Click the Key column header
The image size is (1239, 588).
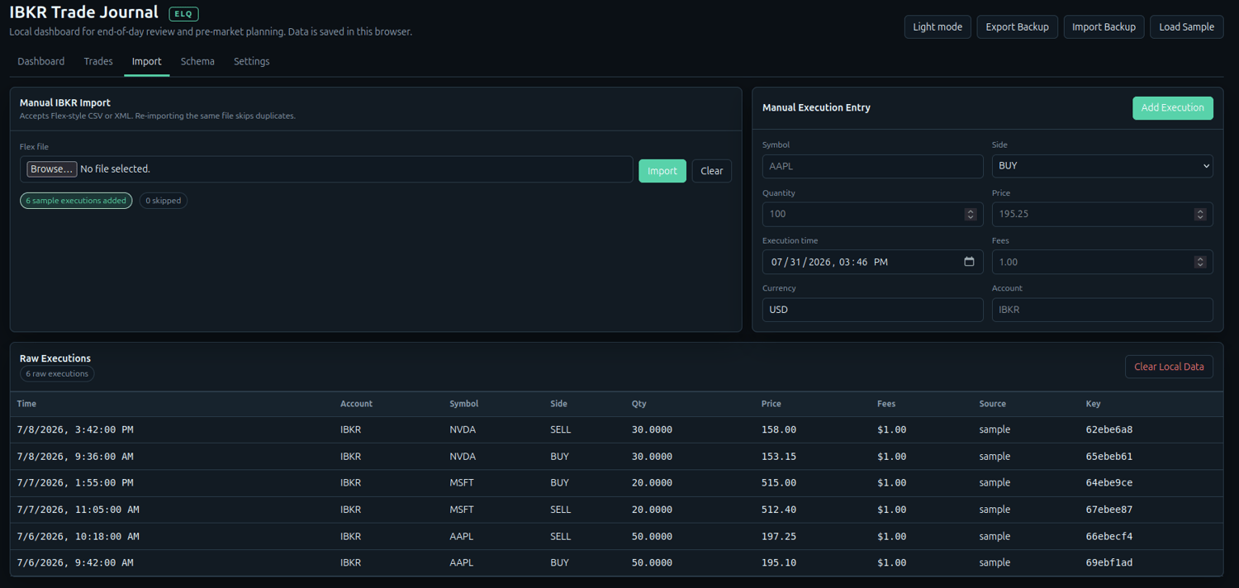1094,404
